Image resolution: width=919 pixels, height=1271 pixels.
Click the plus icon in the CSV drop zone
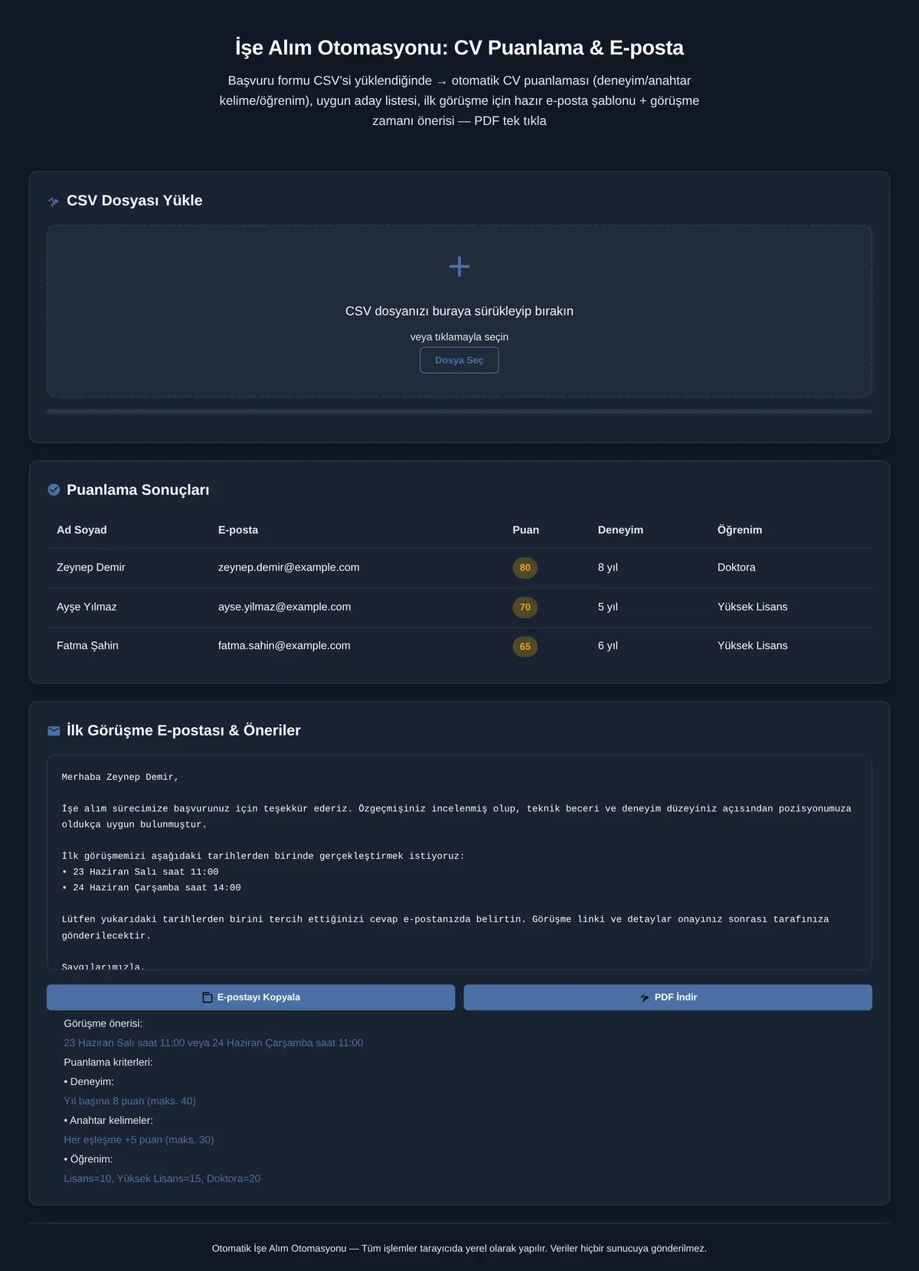(x=459, y=267)
